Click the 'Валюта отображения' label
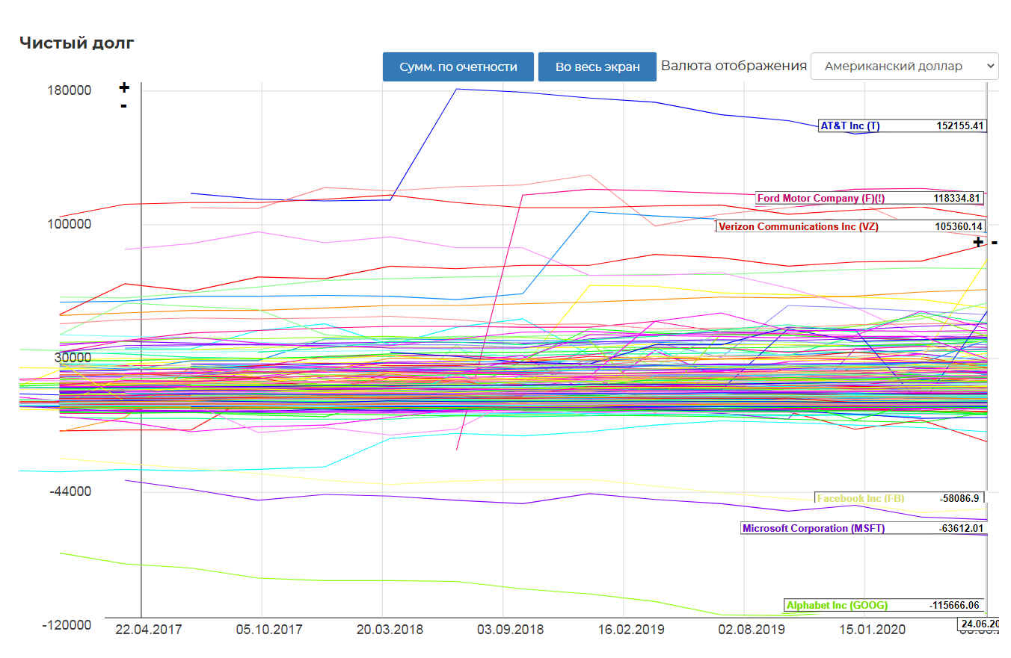Viewport: 1011px width, 658px height. tap(734, 66)
